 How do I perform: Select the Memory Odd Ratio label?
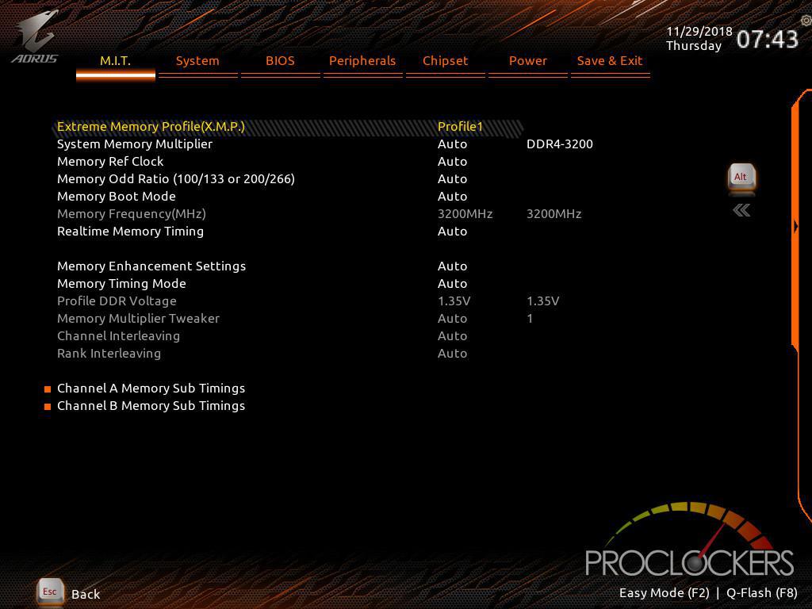(x=176, y=179)
